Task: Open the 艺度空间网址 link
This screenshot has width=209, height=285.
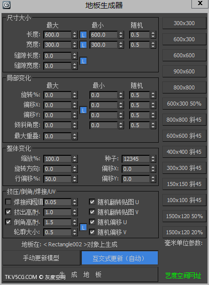Action: tap(183, 275)
